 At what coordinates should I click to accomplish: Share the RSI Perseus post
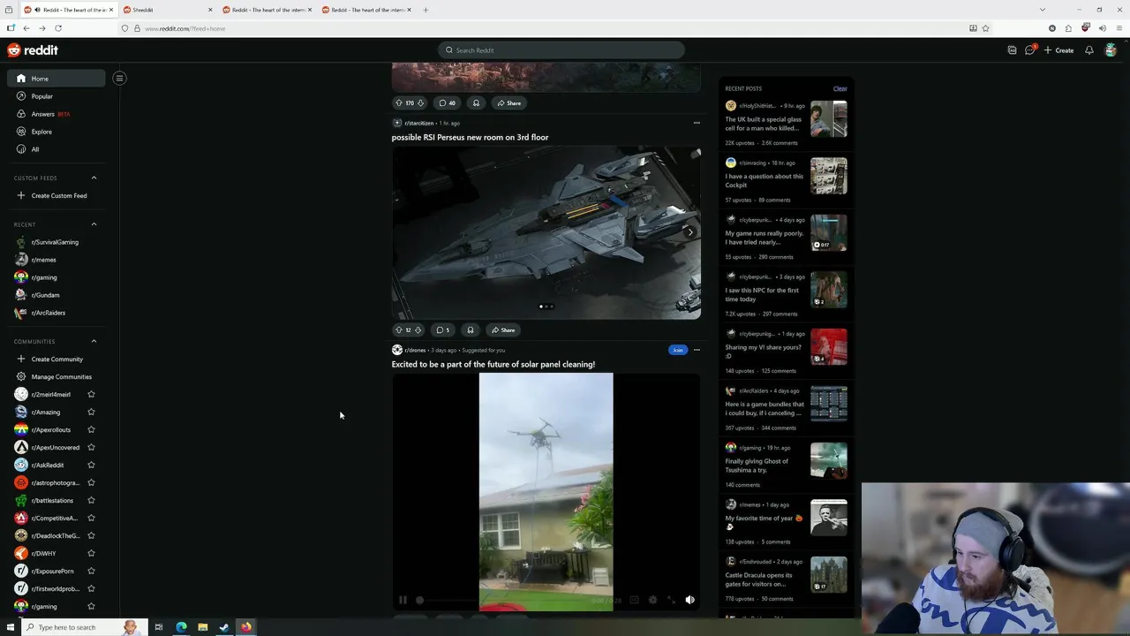tap(502, 329)
